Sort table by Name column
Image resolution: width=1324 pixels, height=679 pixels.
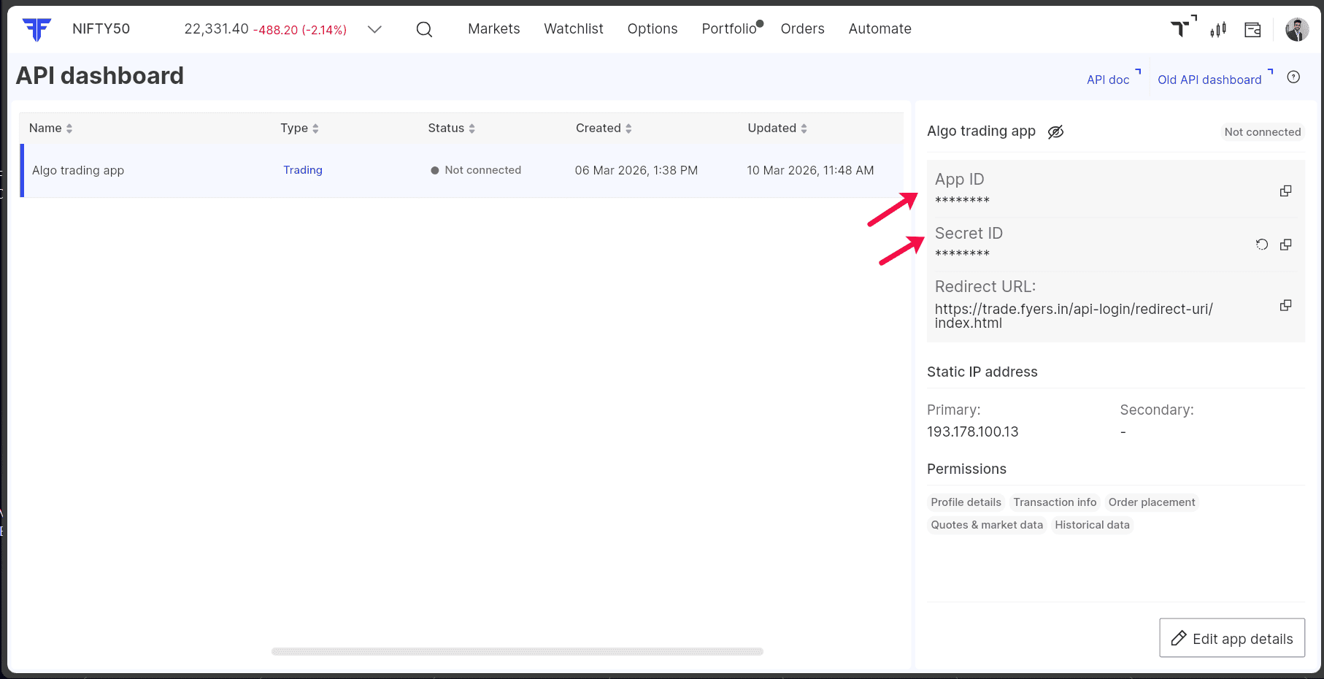tap(50, 128)
